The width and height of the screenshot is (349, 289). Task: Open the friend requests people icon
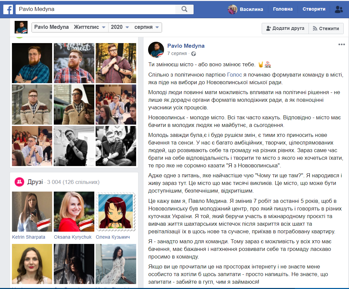(339, 9)
